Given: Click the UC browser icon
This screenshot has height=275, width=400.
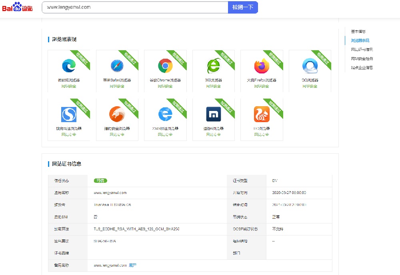Looking at the screenshot, I should pyautogui.click(x=262, y=114).
